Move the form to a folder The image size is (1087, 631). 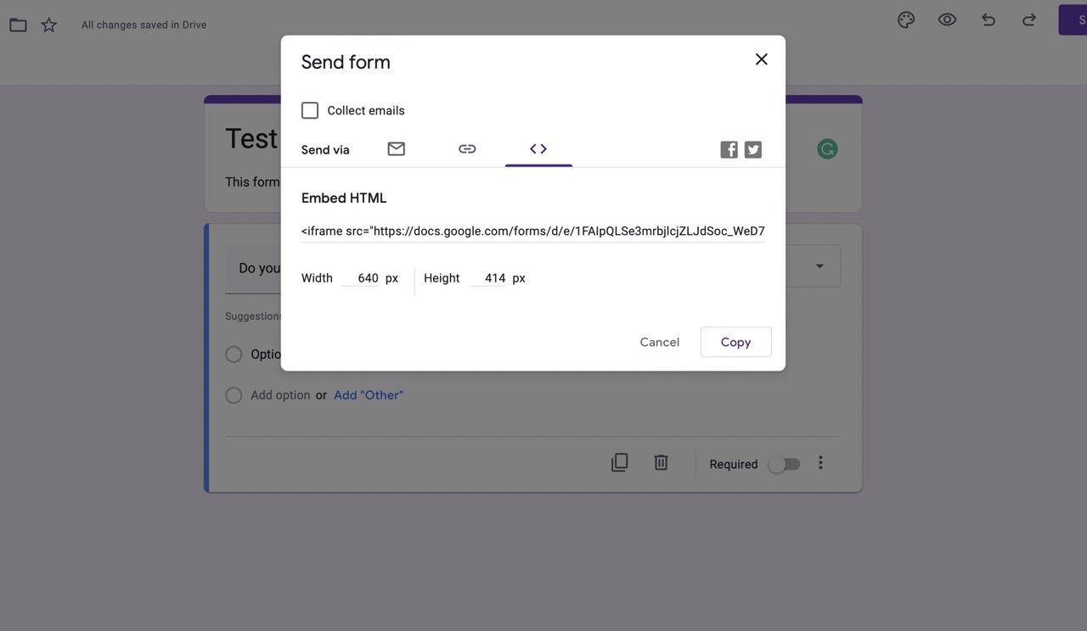pos(18,24)
